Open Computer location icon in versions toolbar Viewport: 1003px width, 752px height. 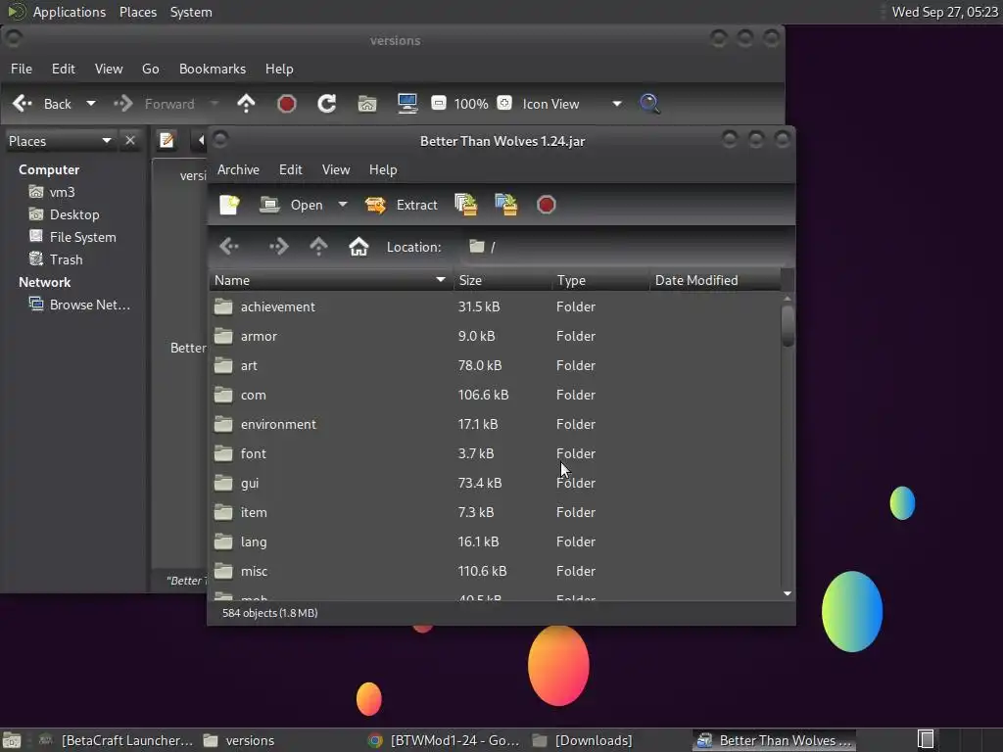coord(407,104)
